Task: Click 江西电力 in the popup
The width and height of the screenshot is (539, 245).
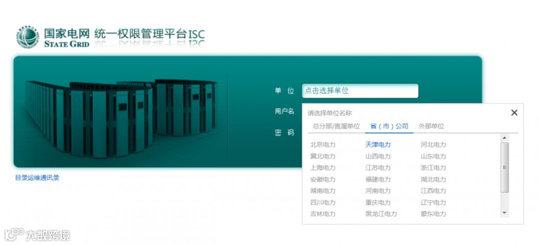Action: (x=433, y=191)
